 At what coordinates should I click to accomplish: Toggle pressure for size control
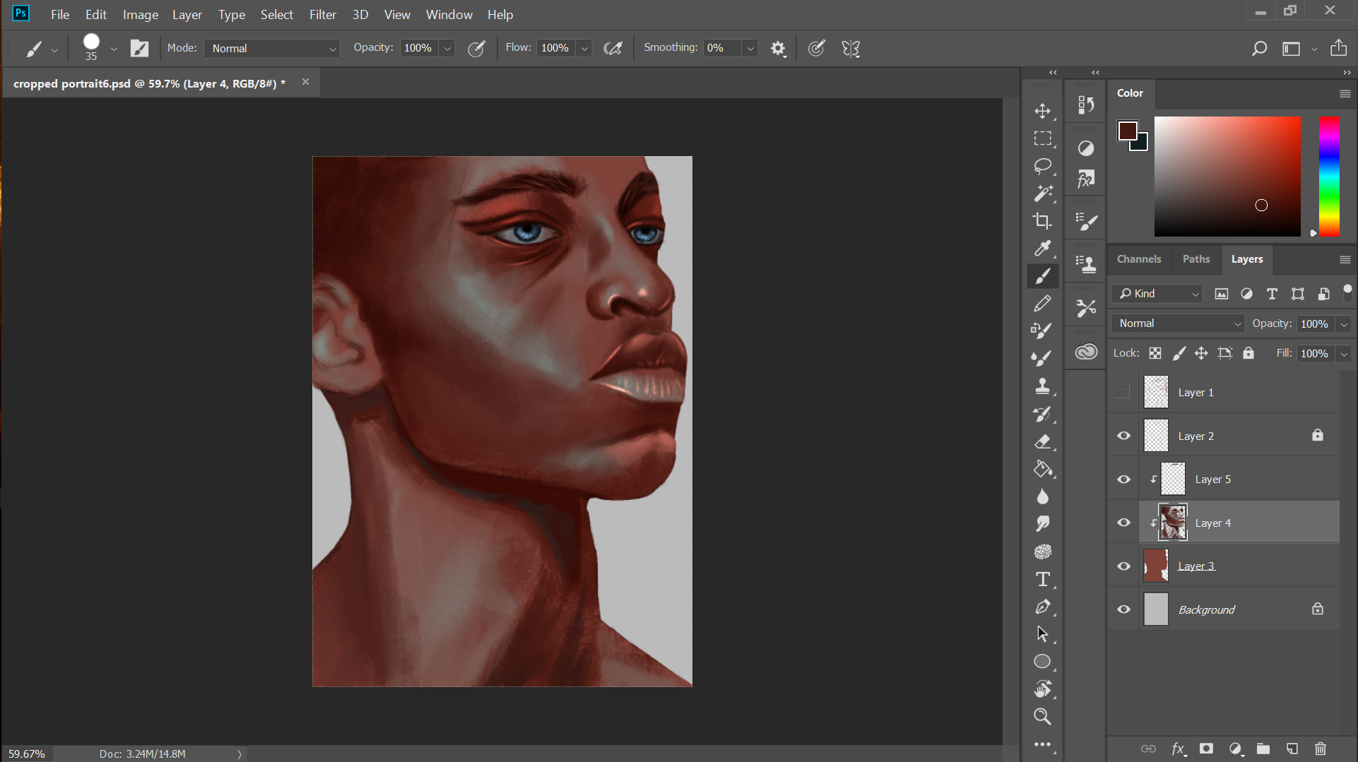coord(817,48)
